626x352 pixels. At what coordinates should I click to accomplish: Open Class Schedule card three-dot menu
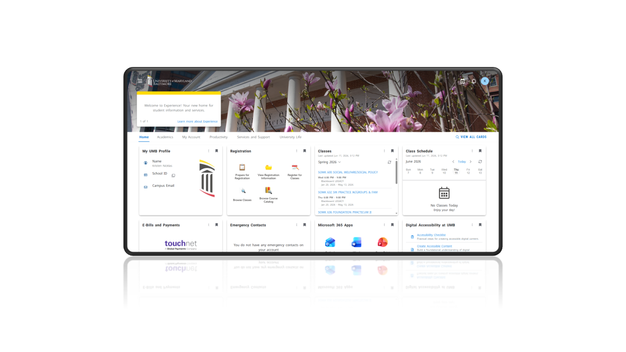472,151
